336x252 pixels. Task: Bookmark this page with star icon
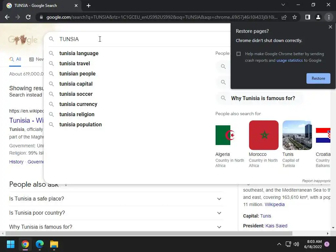pos(295,17)
